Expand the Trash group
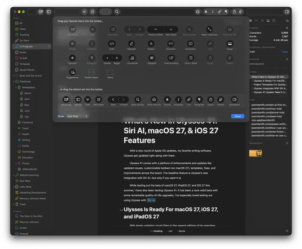This screenshot has height=249, width=302. [x=14, y=204]
